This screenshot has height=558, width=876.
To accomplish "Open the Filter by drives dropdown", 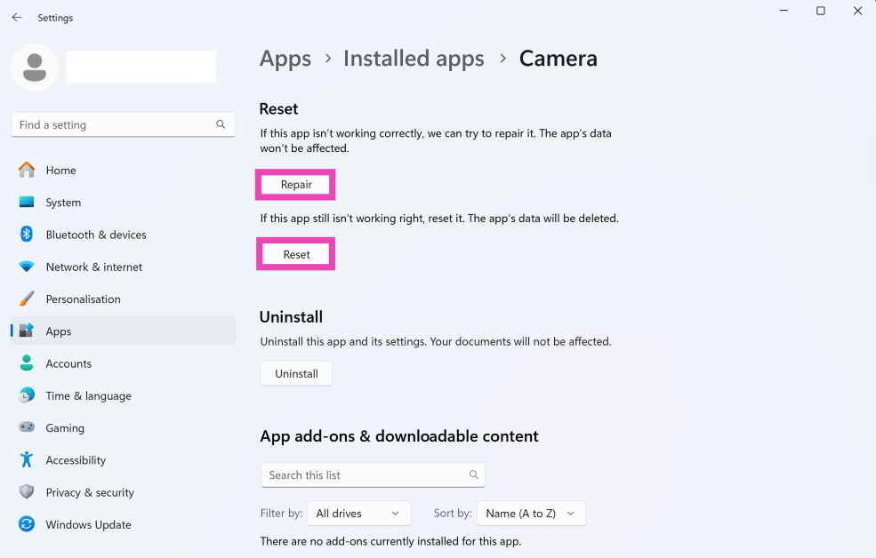I will (358, 514).
